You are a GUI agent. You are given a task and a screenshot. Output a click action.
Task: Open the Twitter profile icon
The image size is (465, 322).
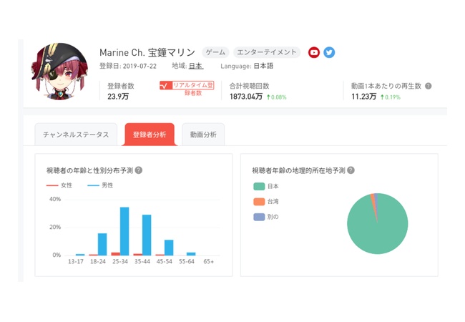click(x=329, y=52)
